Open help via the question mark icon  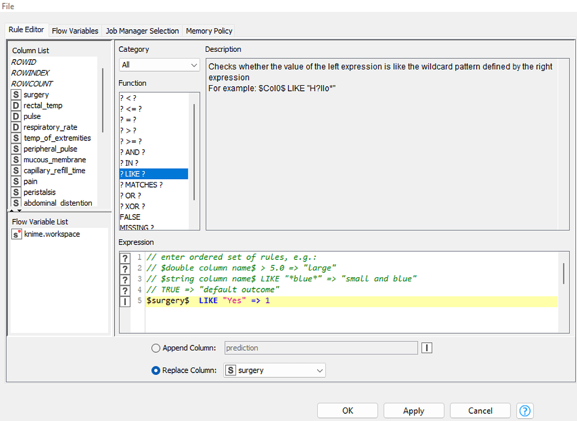click(525, 410)
